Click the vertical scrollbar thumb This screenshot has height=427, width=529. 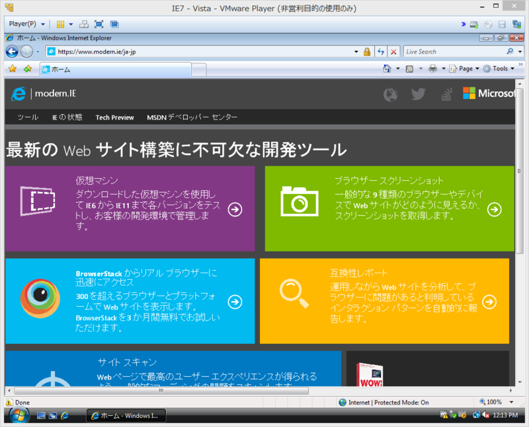click(520, 171)
